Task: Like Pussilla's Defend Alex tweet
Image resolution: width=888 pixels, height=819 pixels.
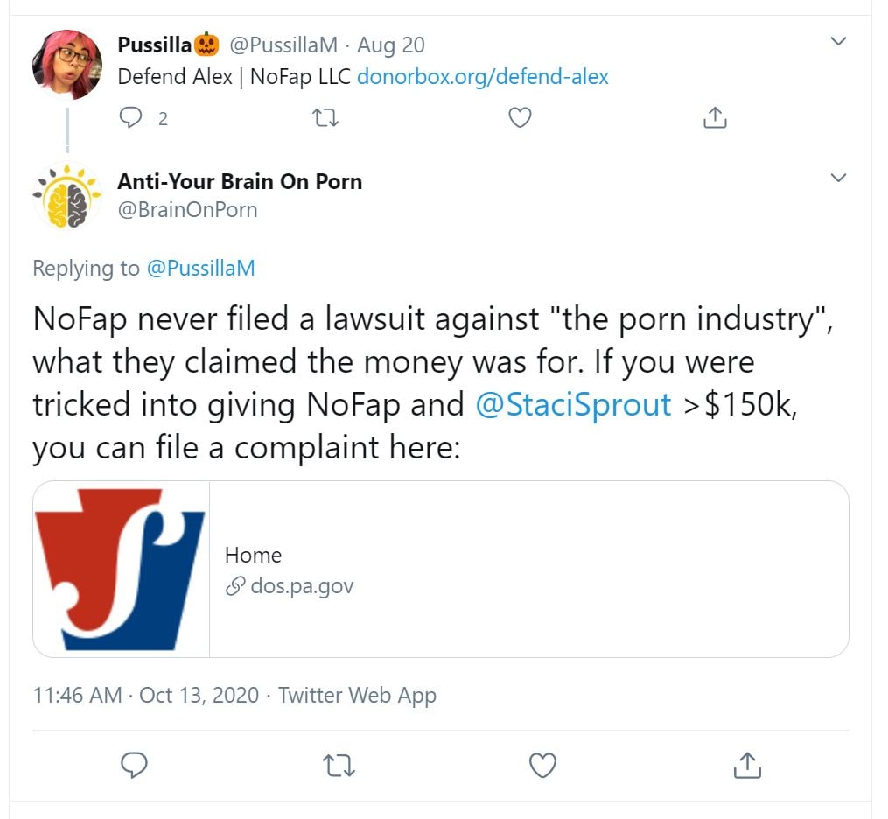Action: (520, 118)
